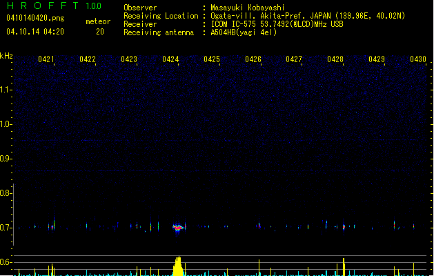Click the 0.9 kHz axis label
This screenshot has height=276, width=434.
[6, 159]
